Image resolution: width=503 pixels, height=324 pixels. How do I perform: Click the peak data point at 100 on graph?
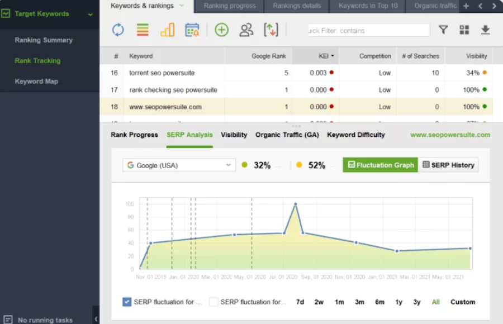[296, 204]
